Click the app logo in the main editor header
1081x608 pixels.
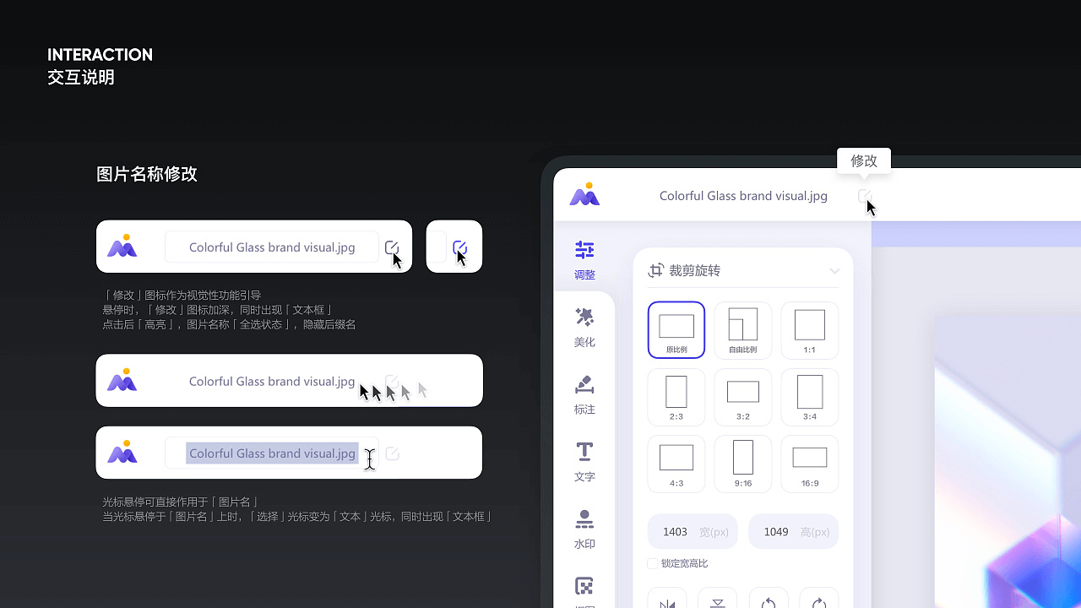584,195
